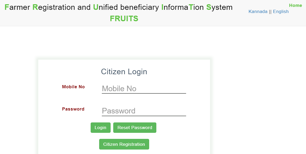Screen dimensions: 306x154
Task: Click the Citizen Login heading
Action: pyautogui.click(x=124, y=72)
